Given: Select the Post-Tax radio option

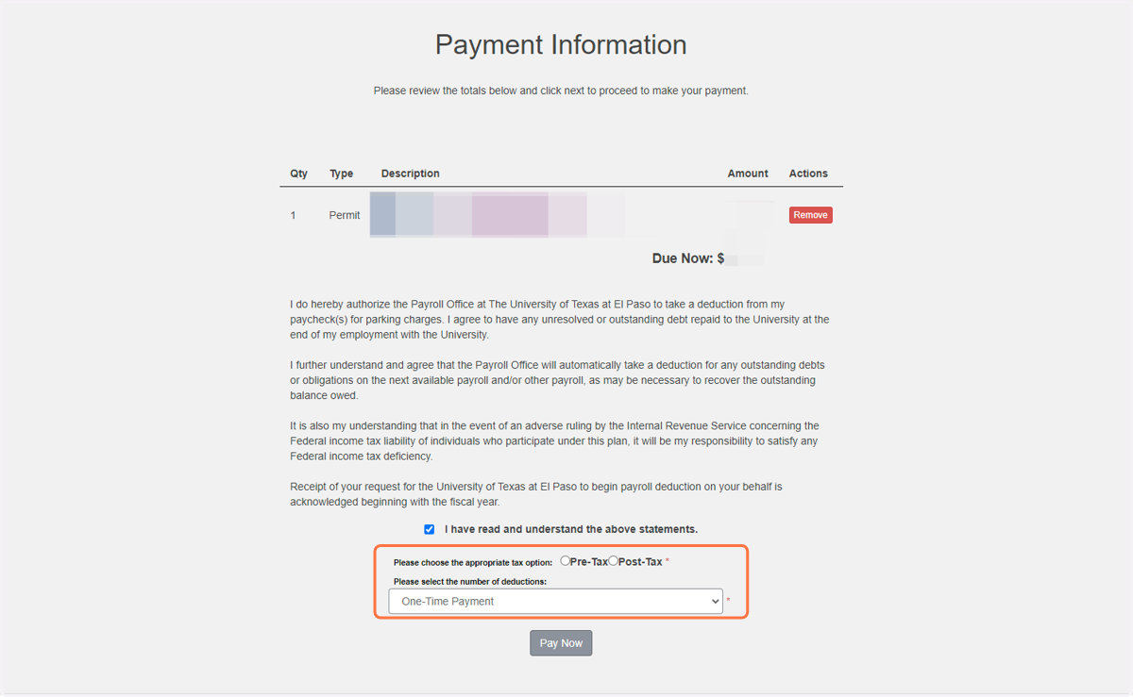Looking at the screenshot, I should (x=613, y=561).
